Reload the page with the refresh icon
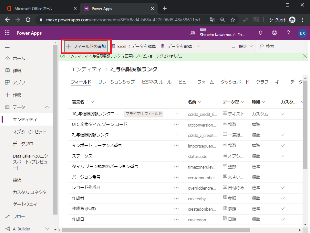Viewport: 310px width, 233px height. [x=28, y=20]
